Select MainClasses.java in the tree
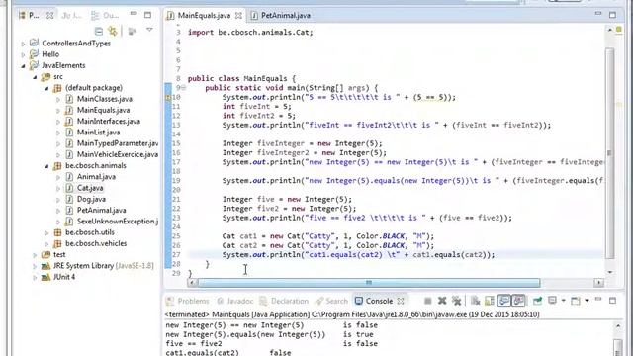 click(x=104, y=99)
